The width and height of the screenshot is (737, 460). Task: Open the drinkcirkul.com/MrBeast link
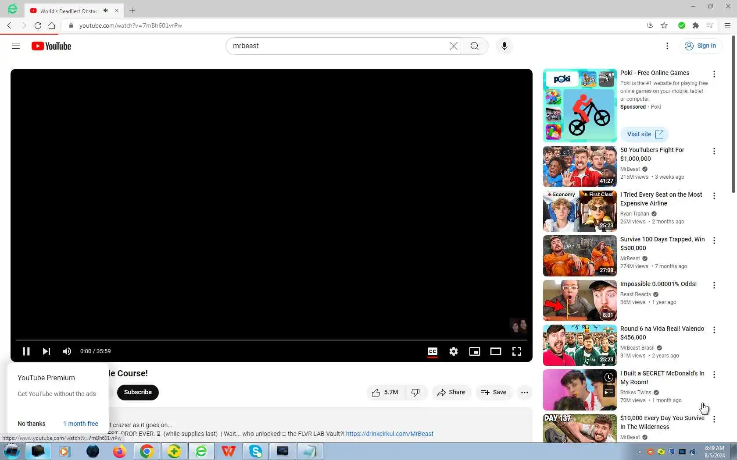click(390, 434)
